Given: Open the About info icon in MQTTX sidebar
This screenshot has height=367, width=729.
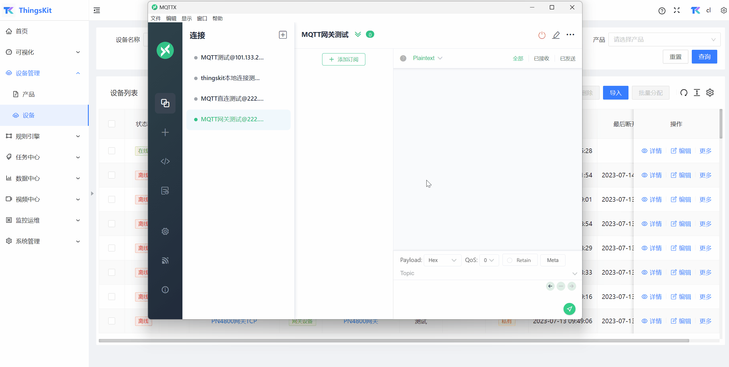Looking at the screenshot, I should [x=165, y=289].
